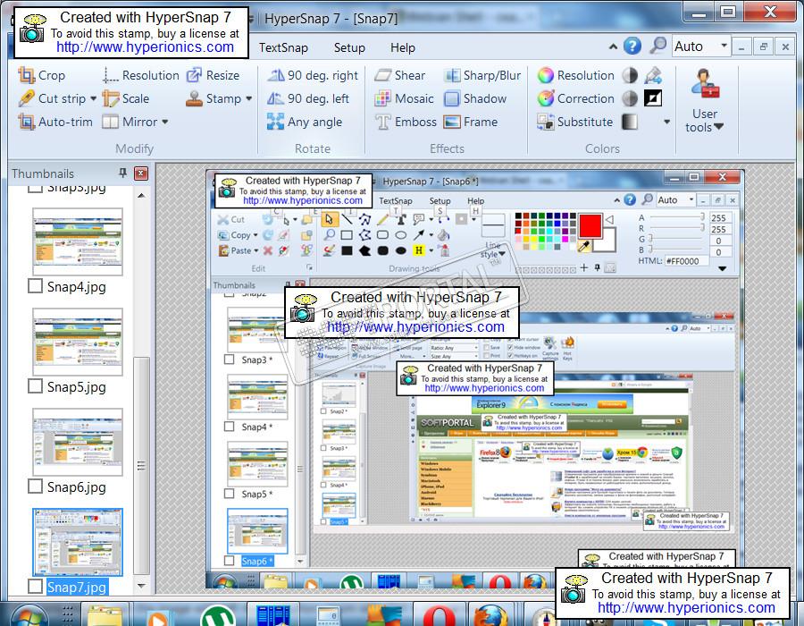Click the Snap6.jpg file name
Image resolution: width=804 pixels, height=626 pixels.
[x=77, y=486]
